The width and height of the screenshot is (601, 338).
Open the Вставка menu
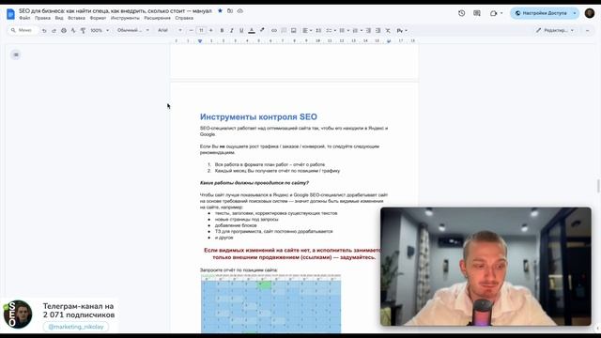click(x=76, y=18)
